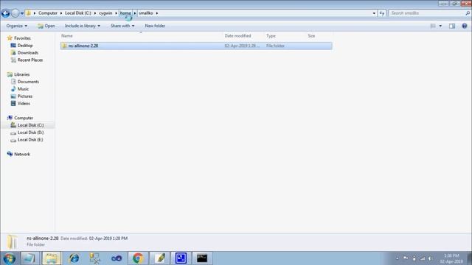
Task: Expand the arrow after cygwin in breadcrumb
Action: click(116, 13)
